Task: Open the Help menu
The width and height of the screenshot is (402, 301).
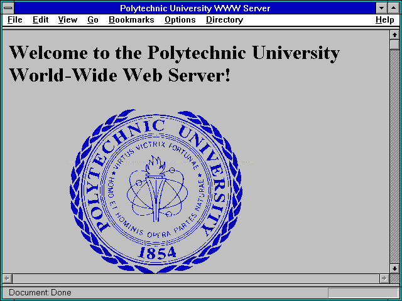Action: [385, 20]
